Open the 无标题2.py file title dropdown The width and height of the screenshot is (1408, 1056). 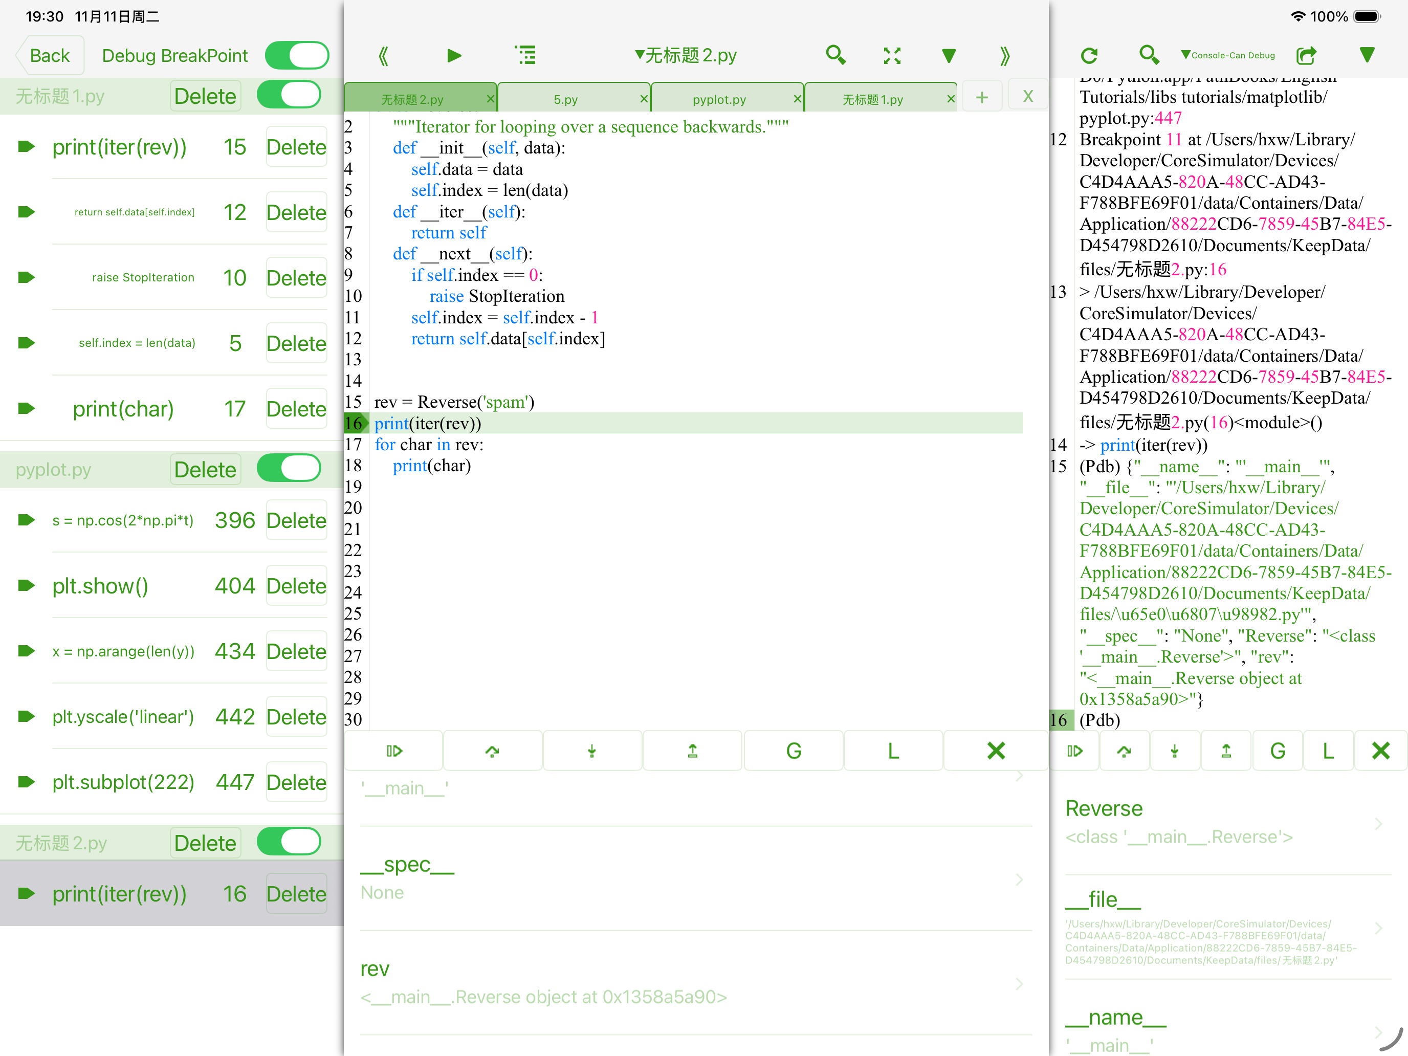(x=686, y=55)
